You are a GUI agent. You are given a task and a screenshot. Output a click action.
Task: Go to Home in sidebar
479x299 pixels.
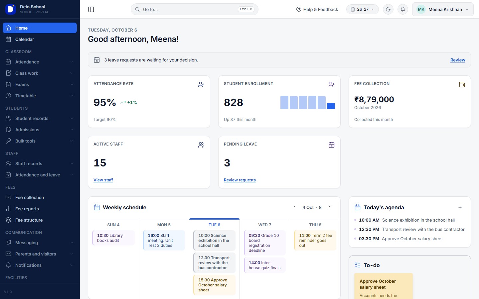pos(40,28)
